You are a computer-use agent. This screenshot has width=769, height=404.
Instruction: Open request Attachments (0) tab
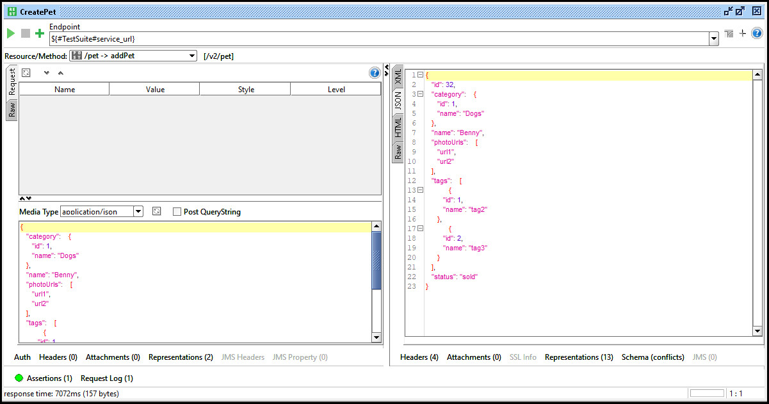(x=113, y=357)
